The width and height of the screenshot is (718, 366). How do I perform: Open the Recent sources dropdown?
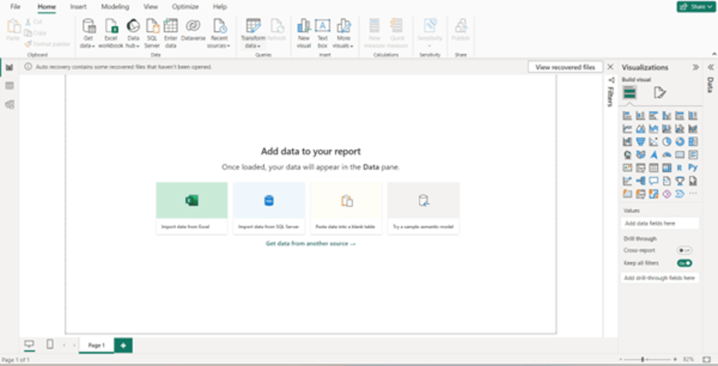click(219, 33)
